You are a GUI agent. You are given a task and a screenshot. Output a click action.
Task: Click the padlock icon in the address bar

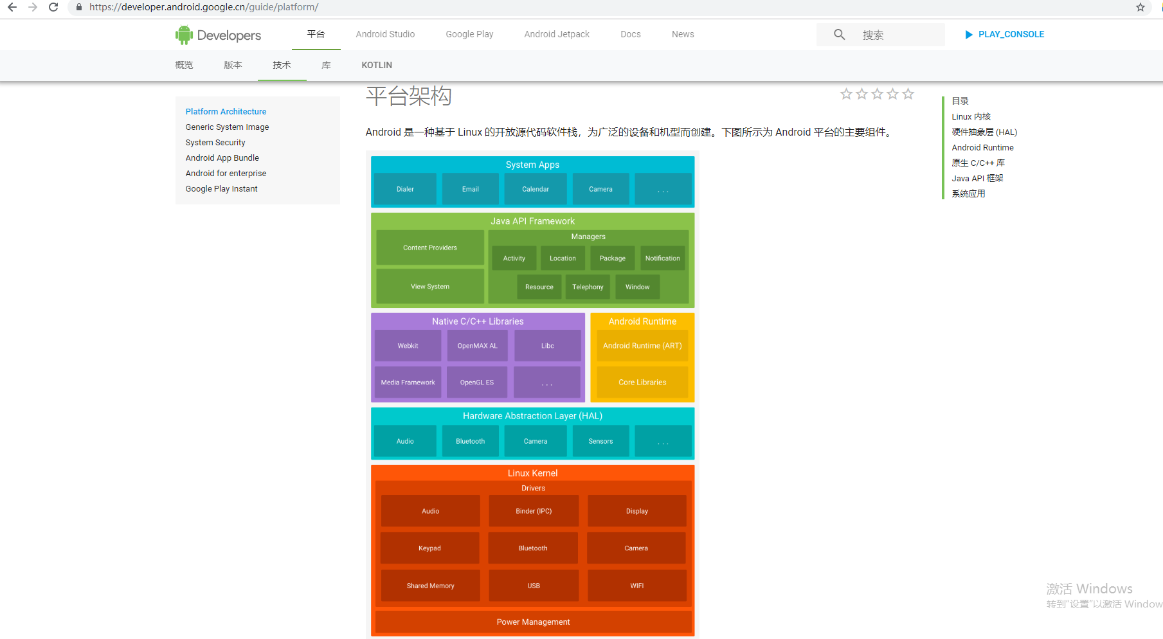[78, 7]
